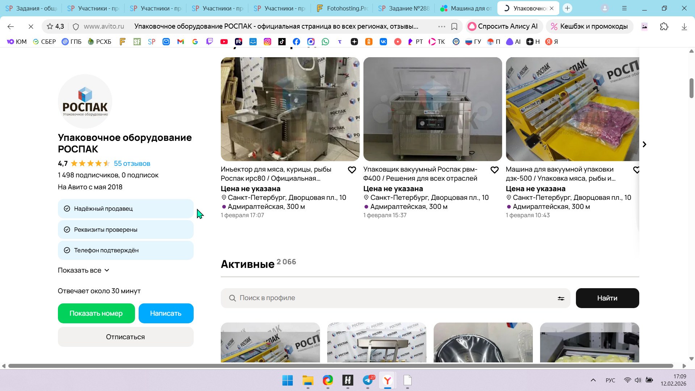695x391 pixels.
Task: Click the vertical scrollbar thumb
Action: click(691, 88)
